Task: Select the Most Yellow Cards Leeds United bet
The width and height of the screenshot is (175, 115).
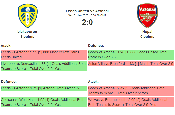Action: click(44, 55)
